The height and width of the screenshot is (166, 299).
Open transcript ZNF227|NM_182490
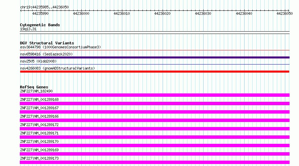click(x=36, y=91)
